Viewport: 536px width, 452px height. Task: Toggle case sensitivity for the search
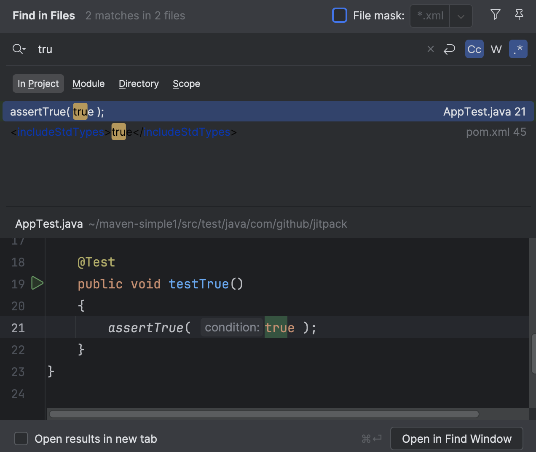coord(474,49)
